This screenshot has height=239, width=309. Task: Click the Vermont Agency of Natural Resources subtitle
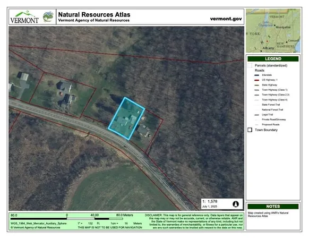[94, 20]
